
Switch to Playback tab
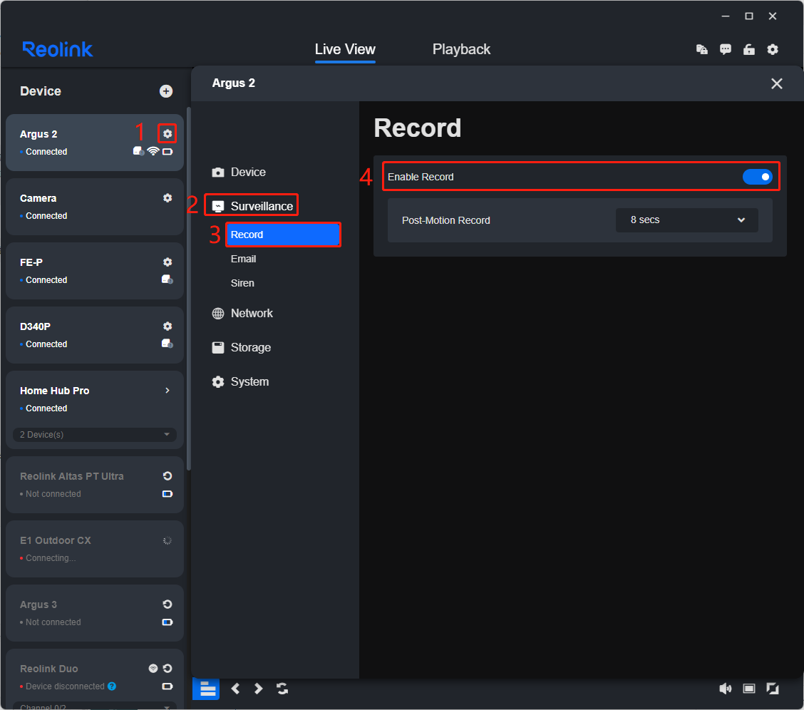click(461, 49)
